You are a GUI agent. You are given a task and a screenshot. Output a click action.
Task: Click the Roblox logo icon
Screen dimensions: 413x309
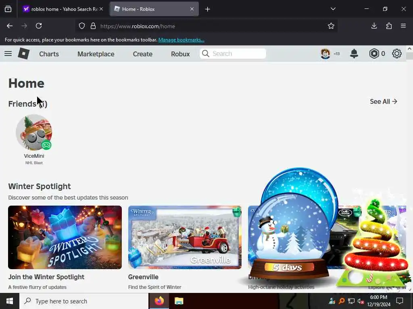pyautogui.click(x=23, y=54)
